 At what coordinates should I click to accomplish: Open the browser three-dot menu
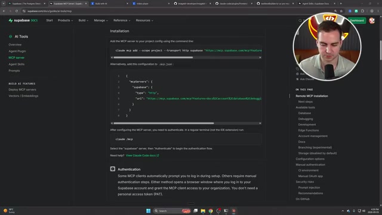(378, 11)
